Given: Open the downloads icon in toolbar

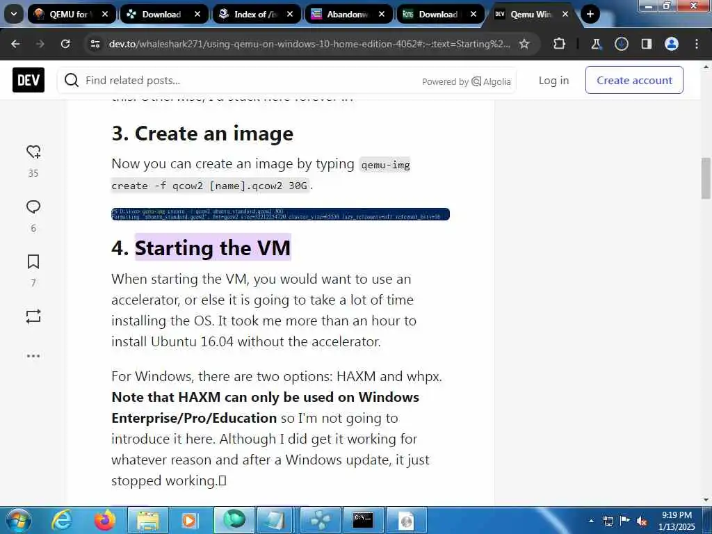Looking at the screenshot, I should [621, 44].
